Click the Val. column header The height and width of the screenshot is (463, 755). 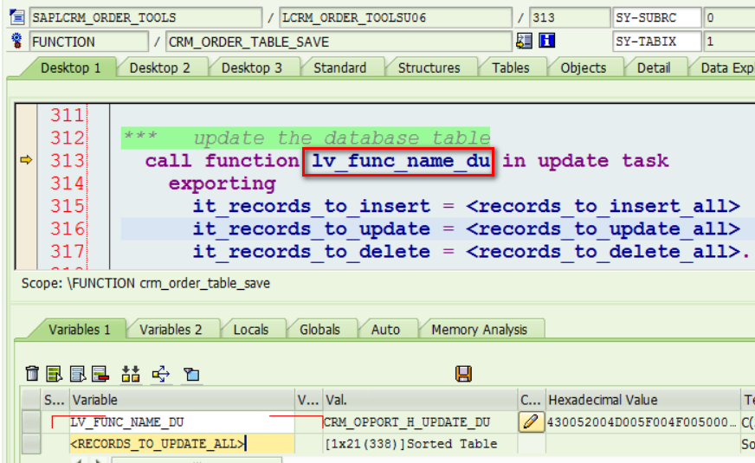[420, 400]
